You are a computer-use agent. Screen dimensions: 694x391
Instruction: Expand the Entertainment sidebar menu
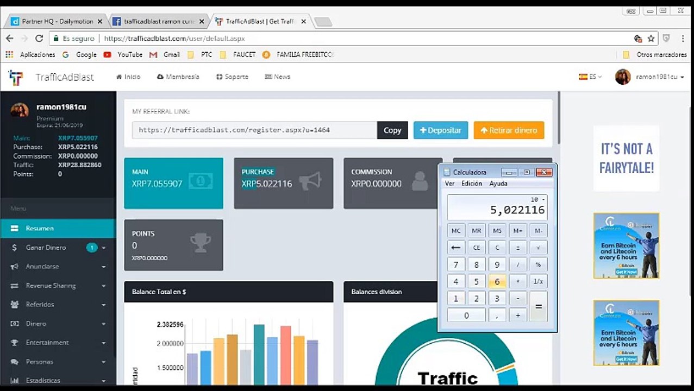click(58, 343)
